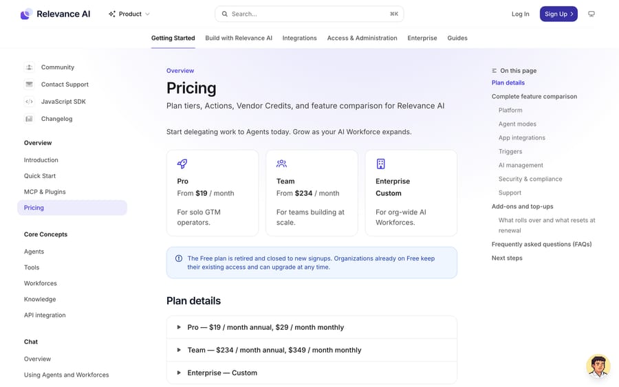This screenshot has height=387, width=619.
Task: Open Using Agents and Workforces page
Action: pos(66,375)
